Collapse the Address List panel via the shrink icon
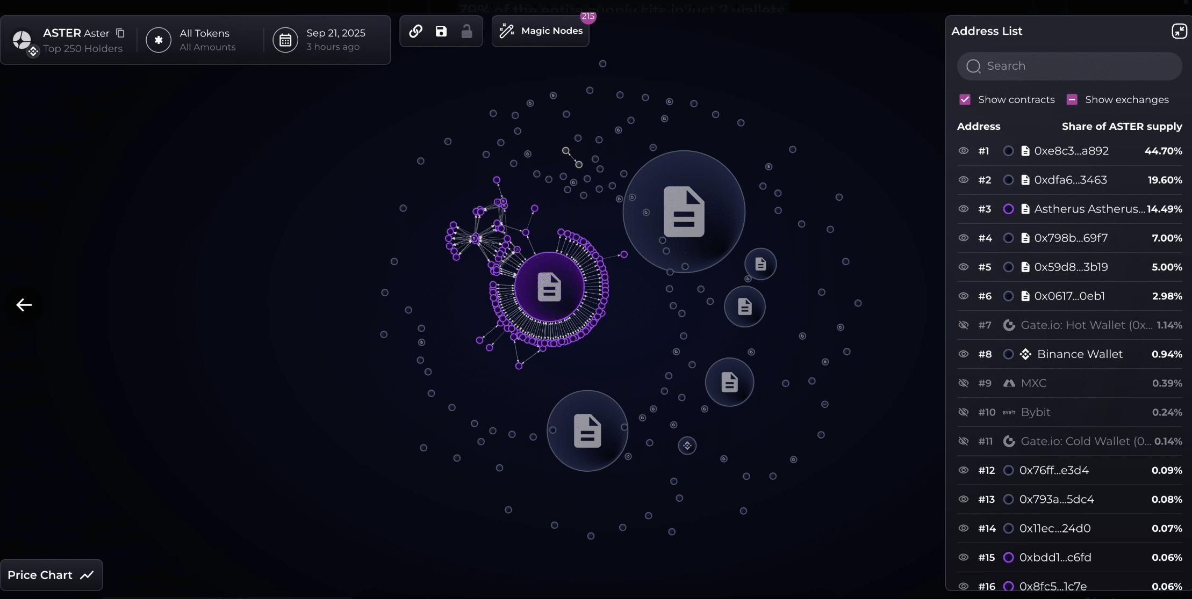 [x=1179, y=31]
